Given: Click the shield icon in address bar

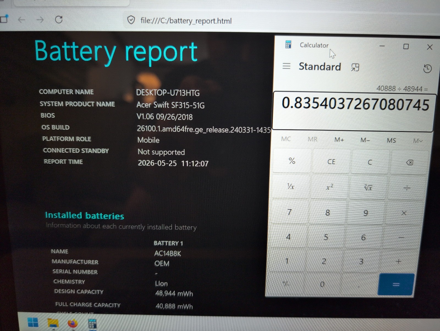Looking at the screenshot, I should (131, 20).
